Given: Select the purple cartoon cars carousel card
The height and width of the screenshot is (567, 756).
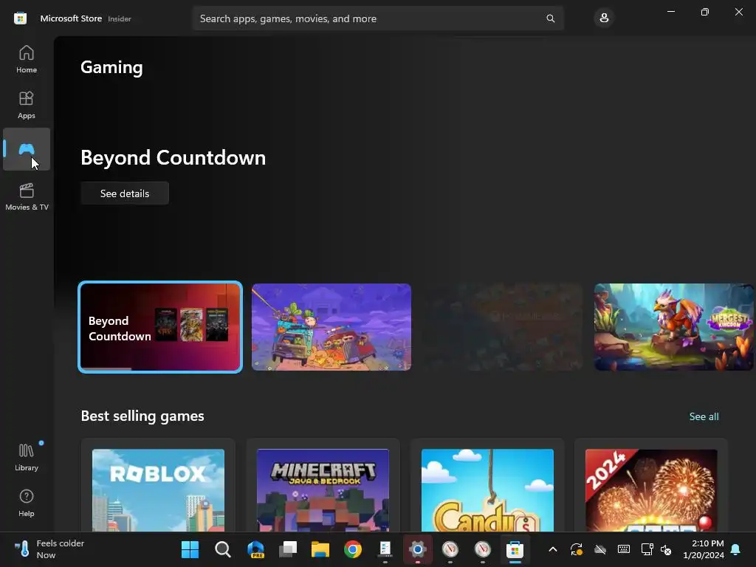Looking at the screenshot, I should (x=331, y=327).
